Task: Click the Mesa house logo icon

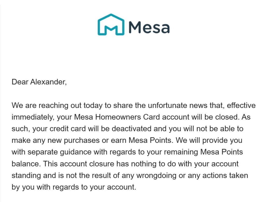Action: coord(111,24)
